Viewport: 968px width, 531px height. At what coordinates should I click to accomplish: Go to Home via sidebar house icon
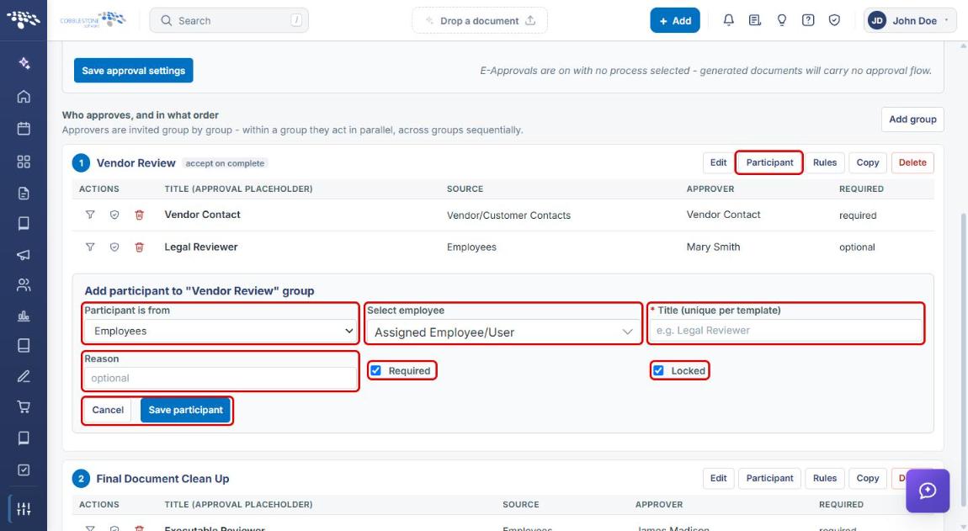[24, 96]
